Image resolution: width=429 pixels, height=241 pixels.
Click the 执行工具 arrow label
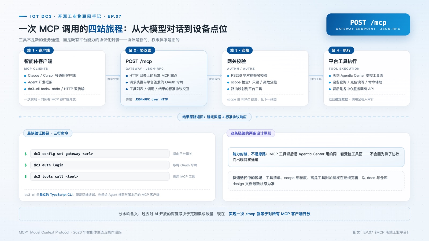click(316, 79)
